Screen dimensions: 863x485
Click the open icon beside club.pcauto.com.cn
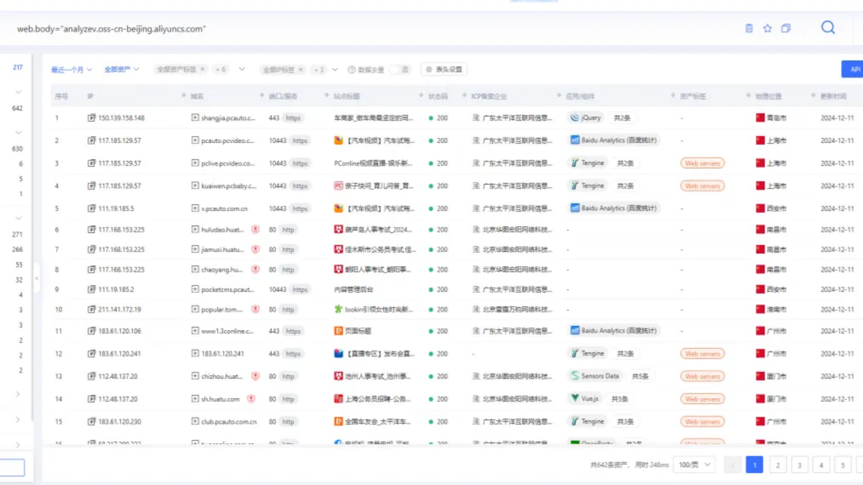click(196, 422)
